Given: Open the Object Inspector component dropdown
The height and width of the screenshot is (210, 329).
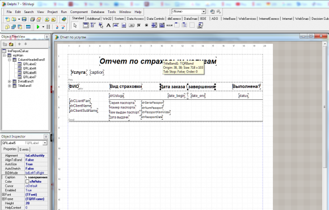Looking at the screenshot, I should pos(45,143).
